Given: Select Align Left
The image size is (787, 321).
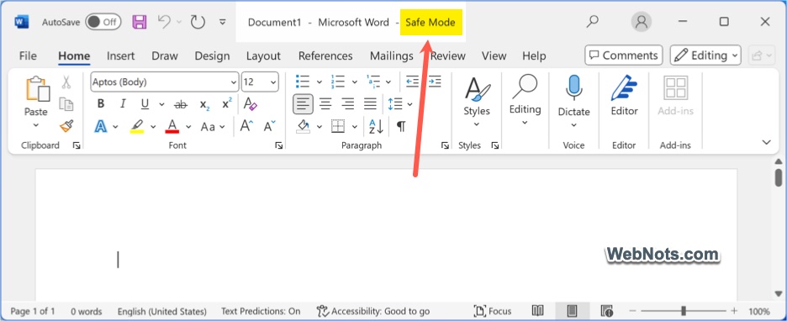Looking at the screenshot, I should [x=304, y=104].
